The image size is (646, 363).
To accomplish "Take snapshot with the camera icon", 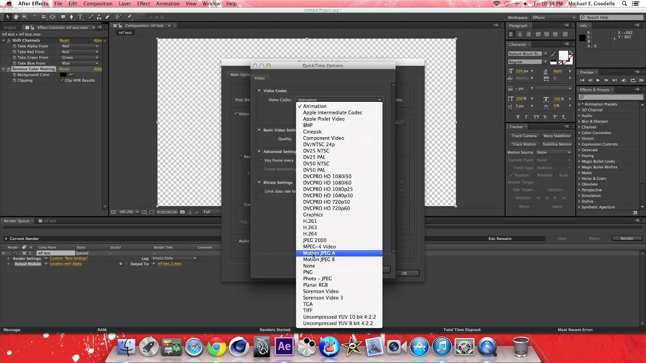I will pos(183,212).
